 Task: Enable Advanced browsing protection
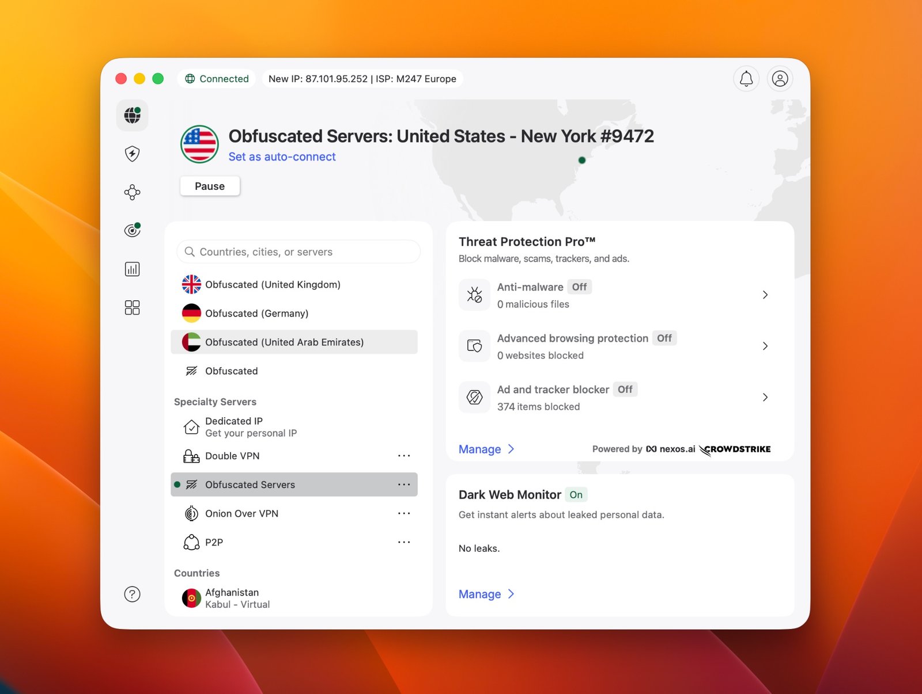[x=664, y=338]
